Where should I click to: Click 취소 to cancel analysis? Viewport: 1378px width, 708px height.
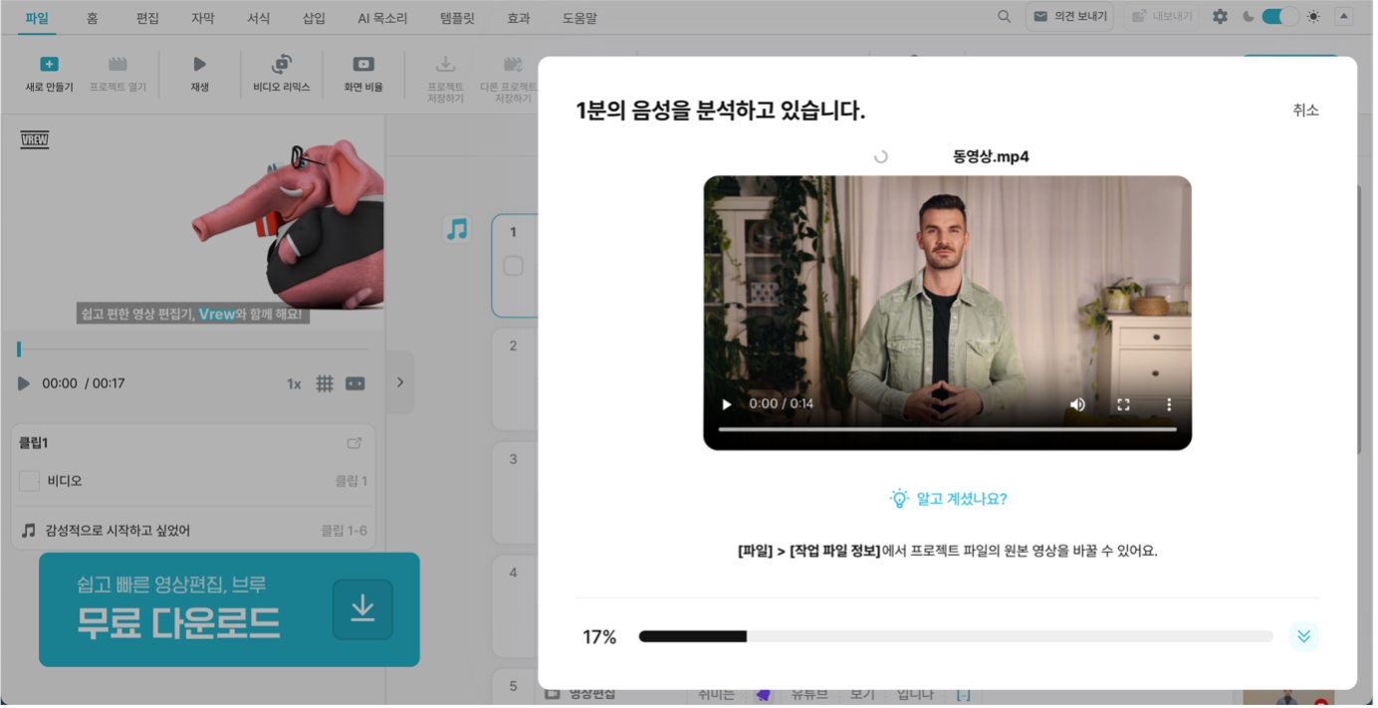[x=1305, y=111]
